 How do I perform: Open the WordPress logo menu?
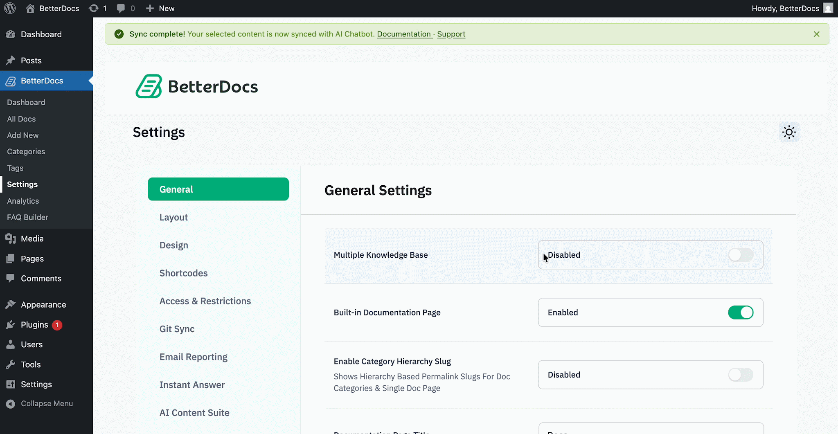(10, 8)
